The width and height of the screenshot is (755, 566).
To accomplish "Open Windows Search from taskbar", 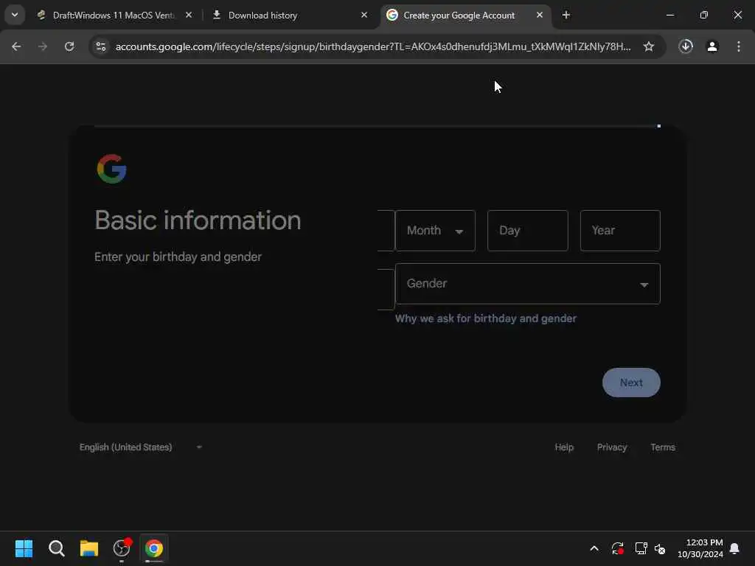I will (x=56, y=548).
